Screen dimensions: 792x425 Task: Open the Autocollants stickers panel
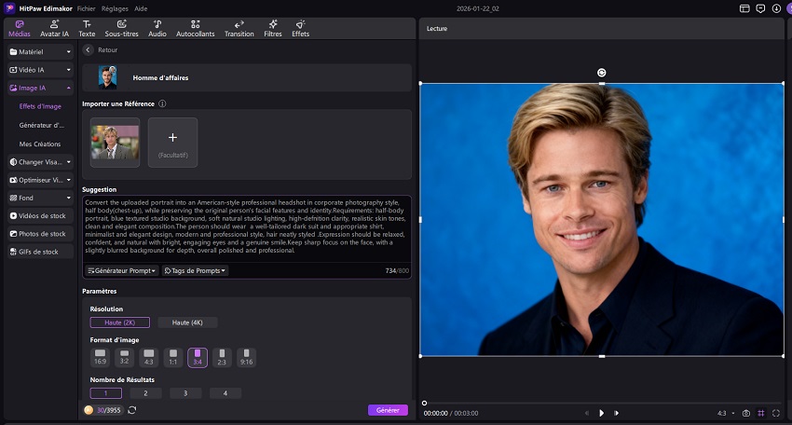pos(195,28)
